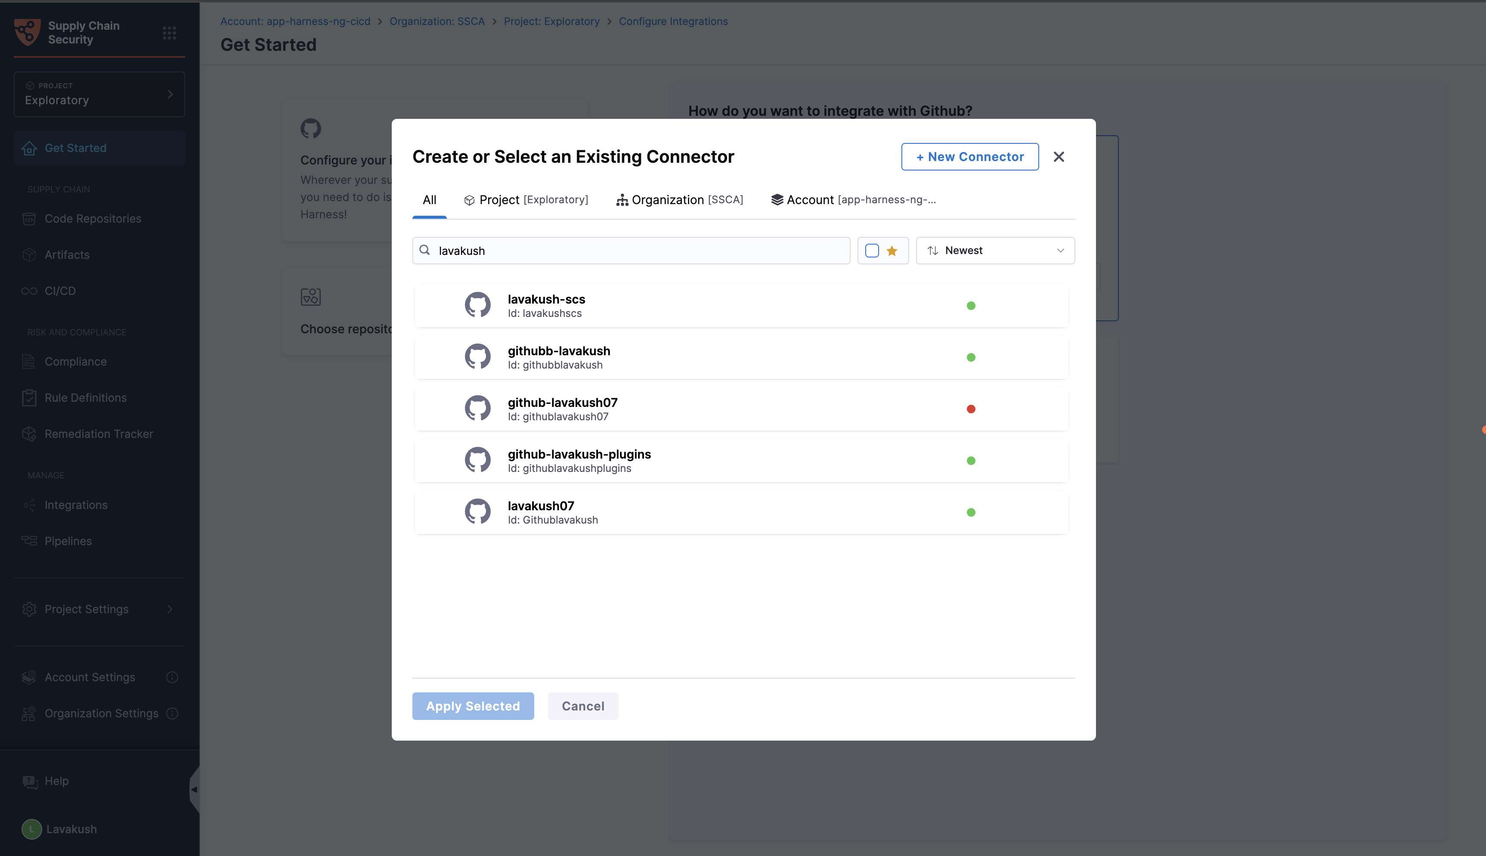1486x856 pixels.
Task: Click the GitHub icon of github-lavakush-plugins
Action: (x=478, y=460)
